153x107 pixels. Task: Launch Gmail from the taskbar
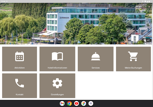point(62,103)
